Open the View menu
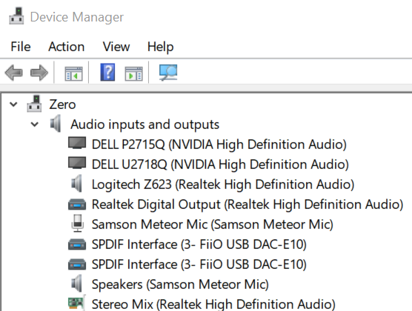This screenshot has width=412, height=311. click(116, 47)
